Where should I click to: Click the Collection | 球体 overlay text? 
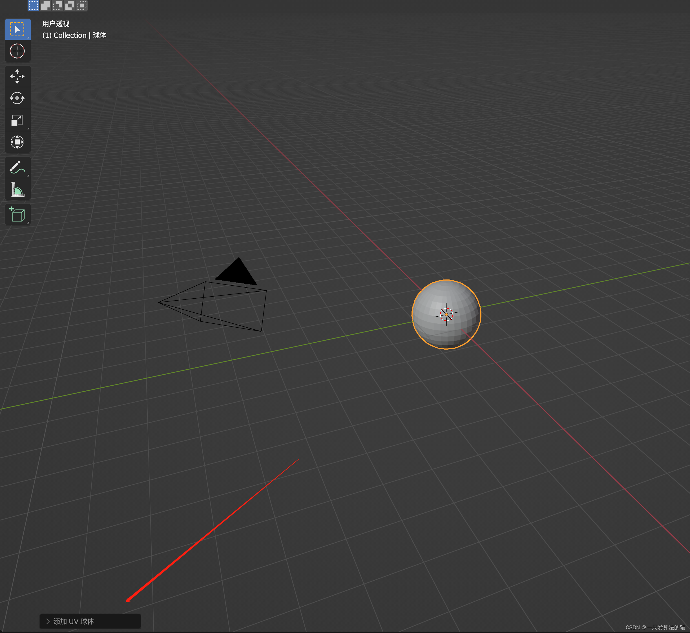[x=74, y=35]
